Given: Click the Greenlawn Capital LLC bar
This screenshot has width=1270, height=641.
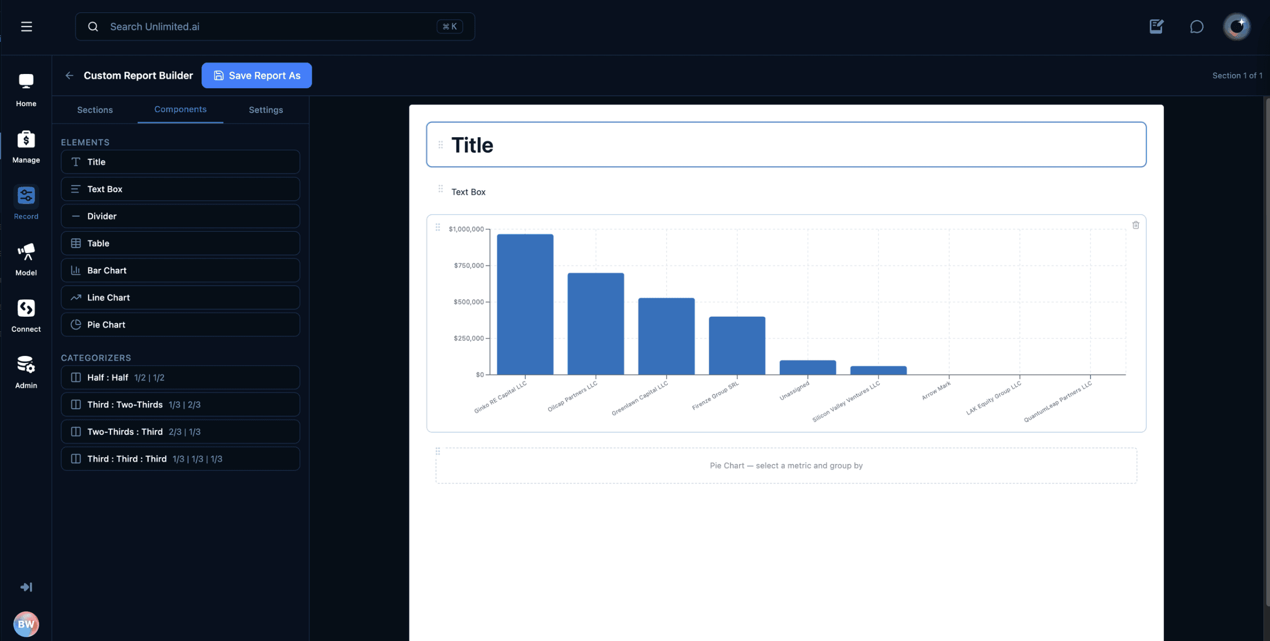Looking at the screenshot, I should [666, 336].
